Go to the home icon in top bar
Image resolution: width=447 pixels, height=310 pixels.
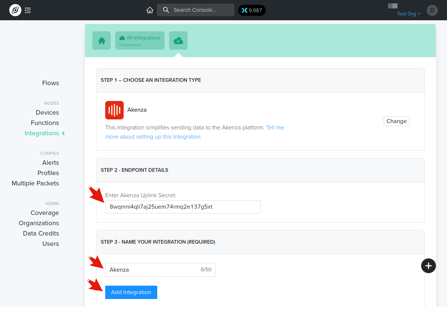coord(150,10)
